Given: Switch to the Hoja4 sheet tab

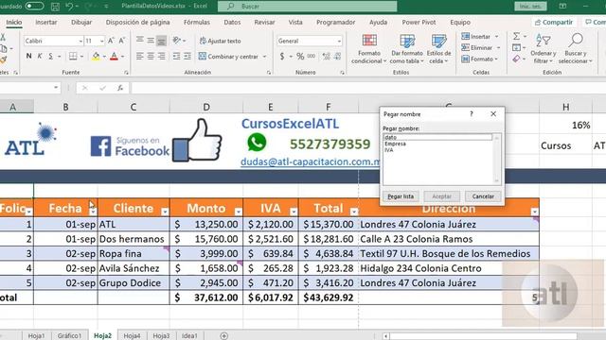Looking at the screenshot, I should pyautogui.click(x=132, y=336).
